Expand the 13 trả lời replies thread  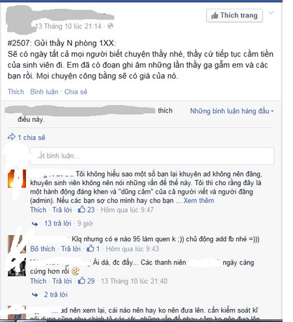pos(58,224)
